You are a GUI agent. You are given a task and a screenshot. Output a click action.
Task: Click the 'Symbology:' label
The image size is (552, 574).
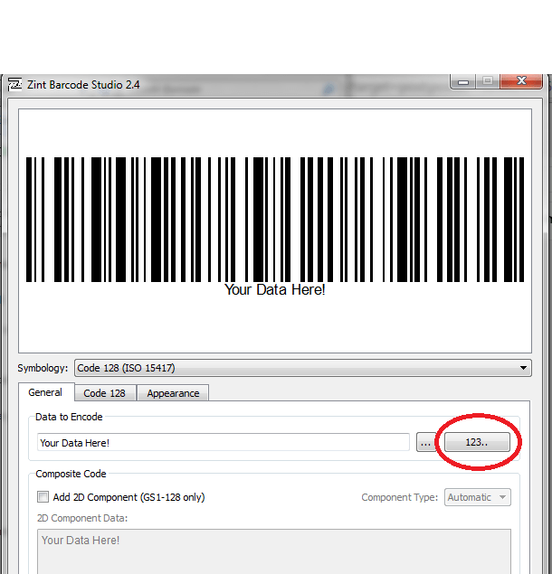tap(43, 368)
